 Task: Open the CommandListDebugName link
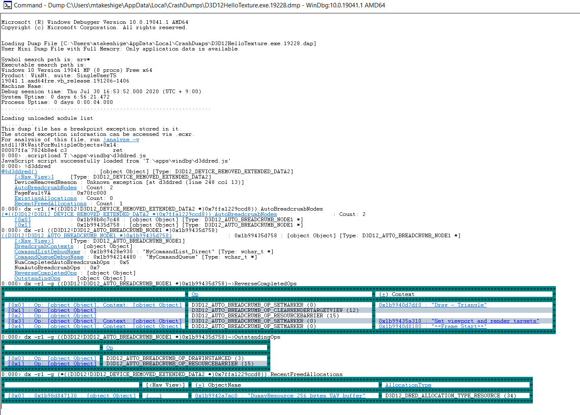pos(47,252)
